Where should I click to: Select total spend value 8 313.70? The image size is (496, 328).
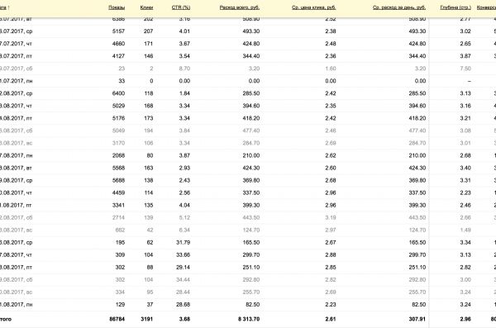[x=249, y=319]
